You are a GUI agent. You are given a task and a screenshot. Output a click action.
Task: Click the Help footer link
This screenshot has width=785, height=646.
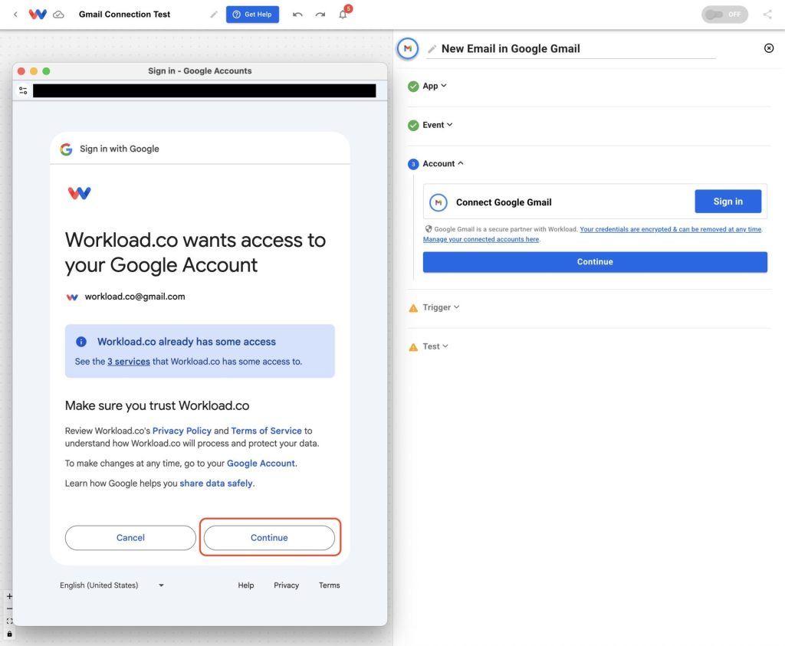coord(246,585)
